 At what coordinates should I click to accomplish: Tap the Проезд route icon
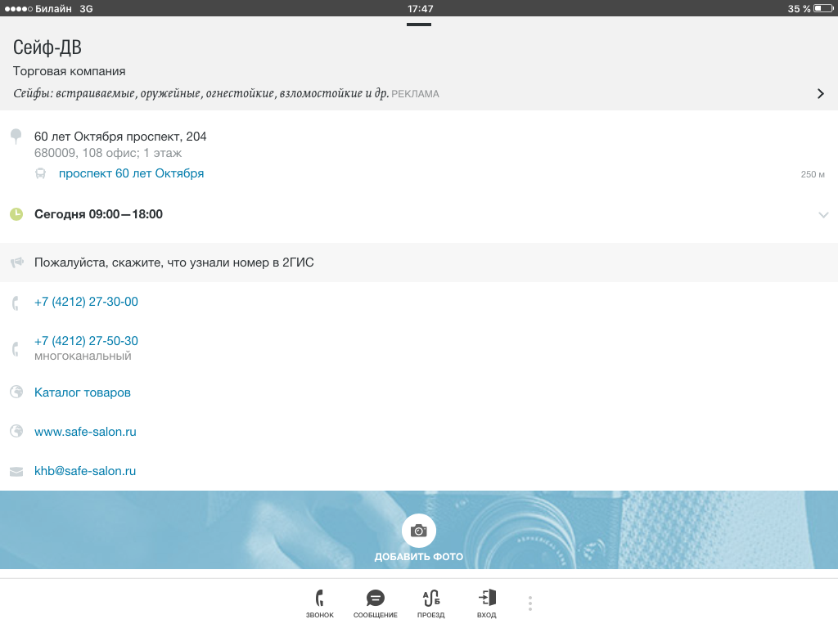coord(430,599)
